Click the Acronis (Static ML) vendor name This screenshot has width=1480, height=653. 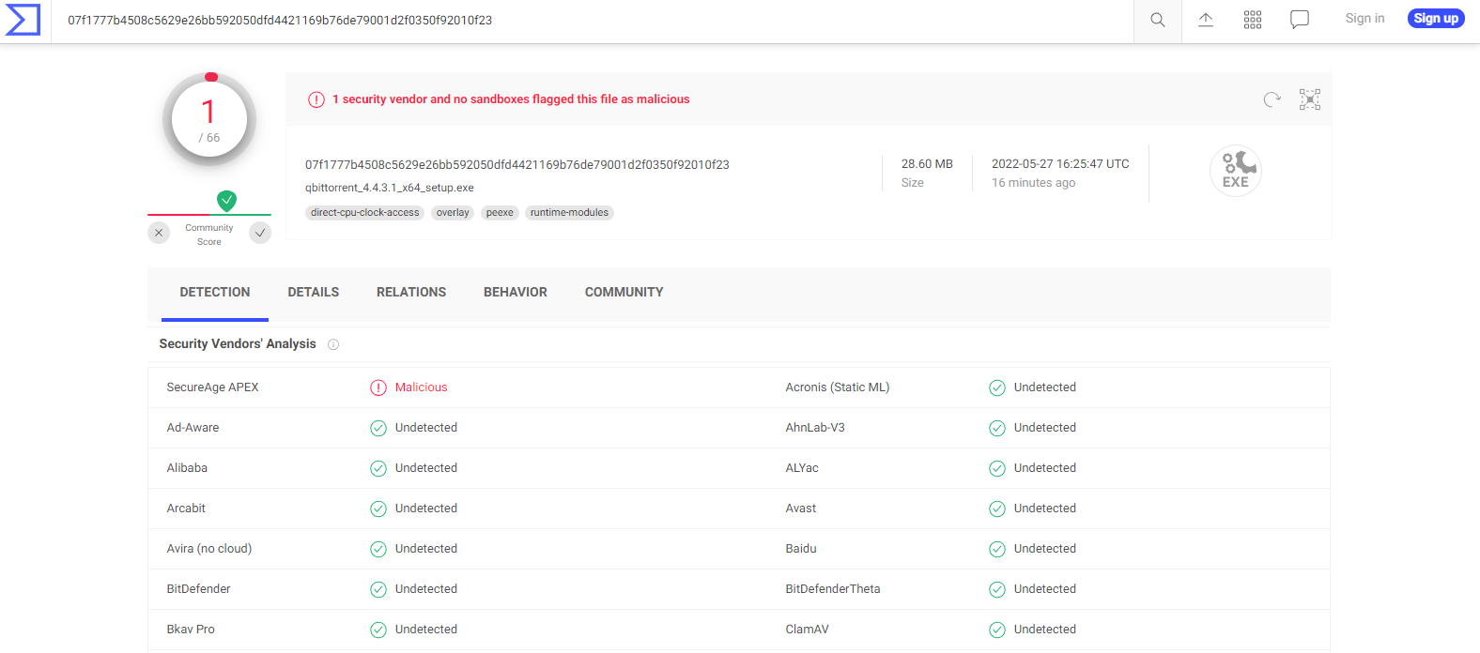[x=838, y=387]
